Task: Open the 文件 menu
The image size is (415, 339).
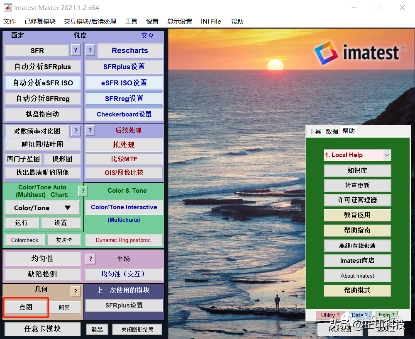Action: (x=10, y=22)
